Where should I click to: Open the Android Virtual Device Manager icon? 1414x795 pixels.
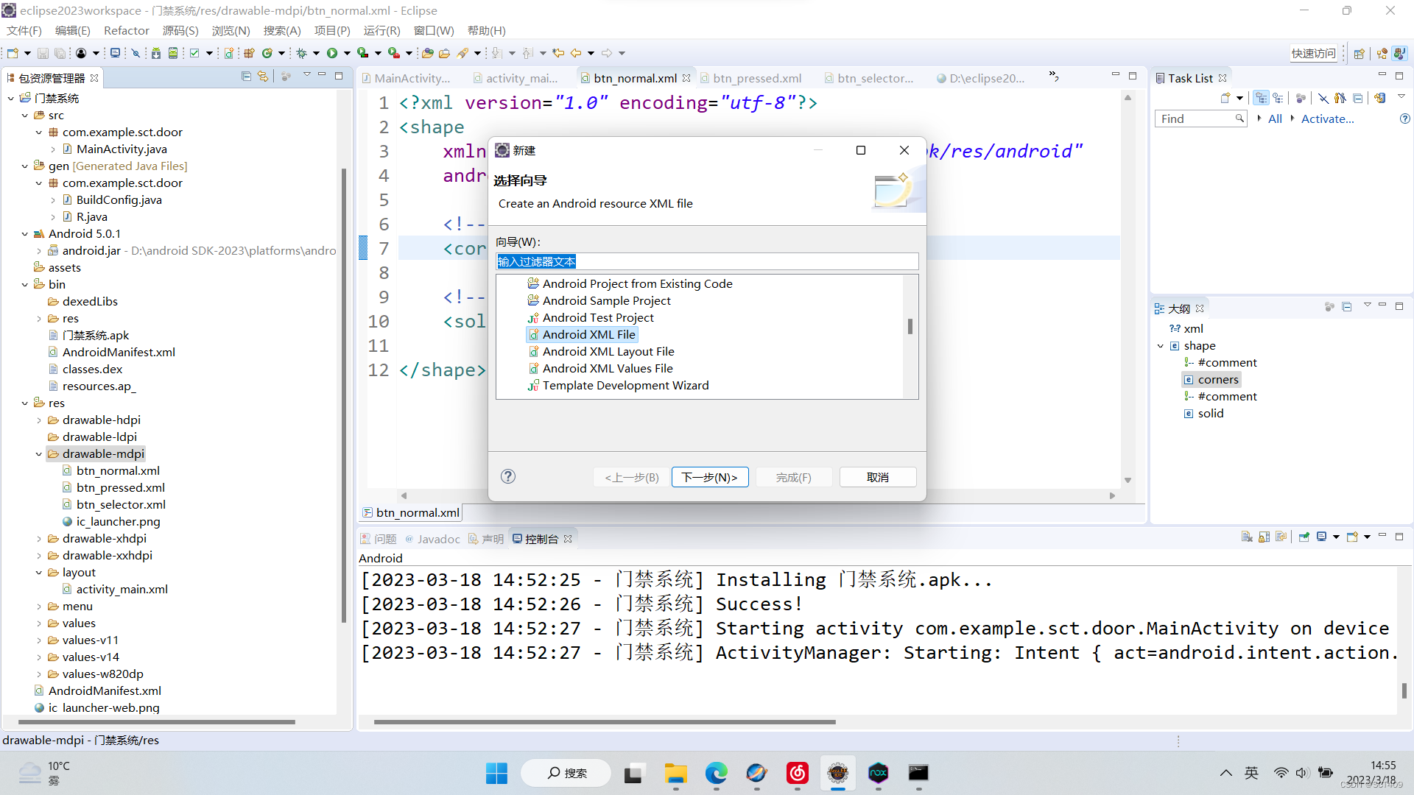pyautogui.click(x=173, y=53)
